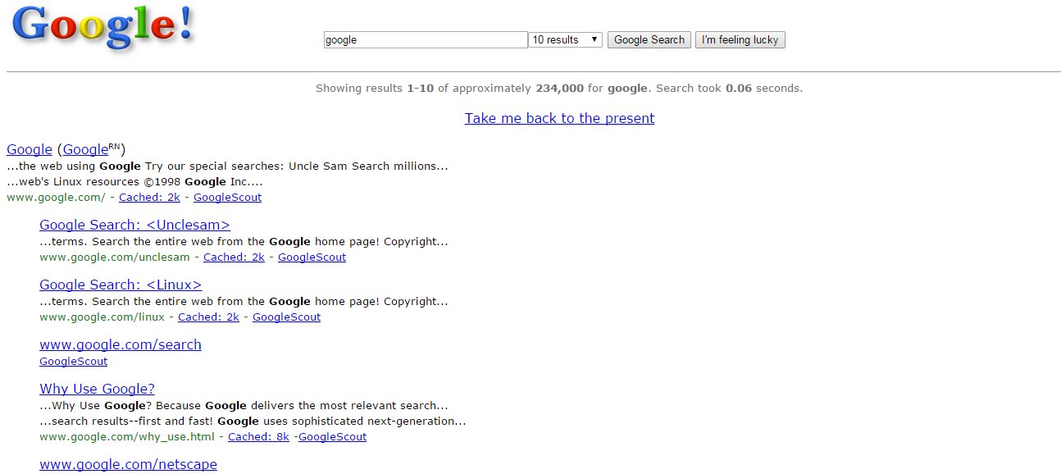Screen dimensions: 1061x474
Task: Open the GoogleRN superscript link
Action: point(86,149)
